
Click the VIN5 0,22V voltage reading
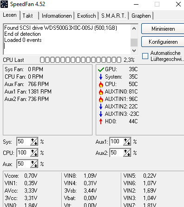[140, 176]
